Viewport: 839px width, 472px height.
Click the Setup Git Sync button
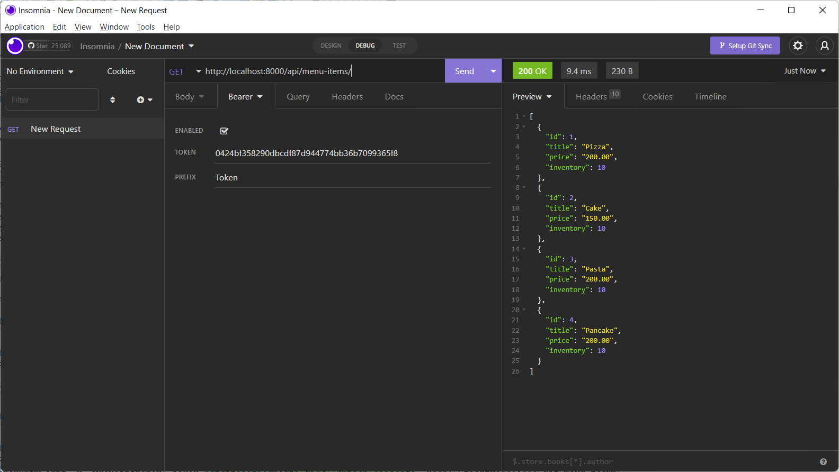pyautogui.click(x=744, y=46)
